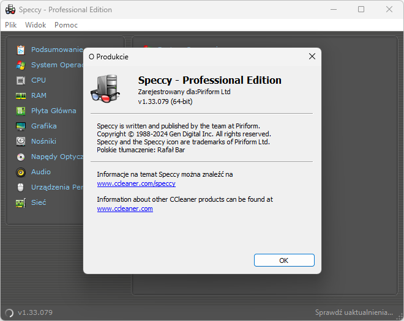Click 'Speccy - Professional Edition' dialog heading

210,80
